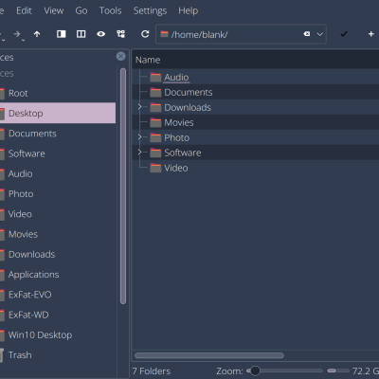Toggle hidden files with the eye icon

(100, 34)
